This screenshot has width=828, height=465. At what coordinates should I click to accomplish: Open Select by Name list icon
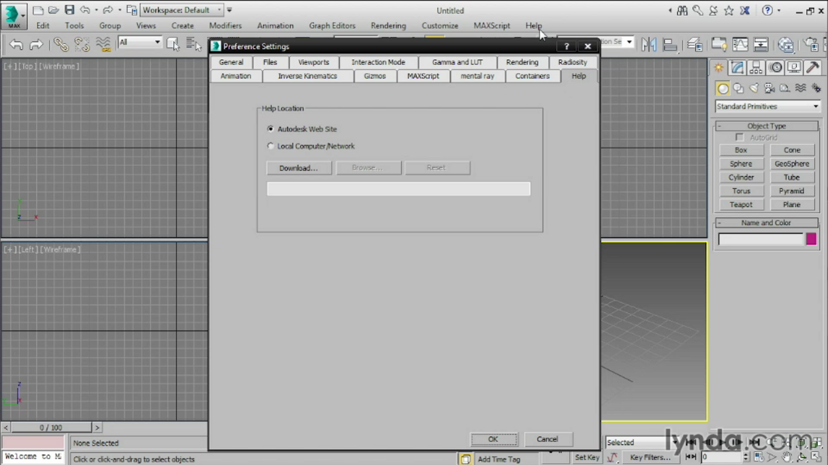(194, 44)
